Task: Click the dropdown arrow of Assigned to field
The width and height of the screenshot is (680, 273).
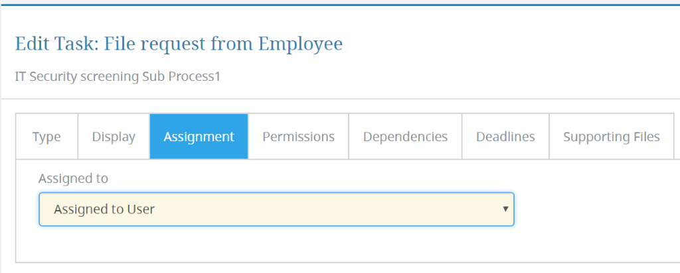Action: click(505, 209)
